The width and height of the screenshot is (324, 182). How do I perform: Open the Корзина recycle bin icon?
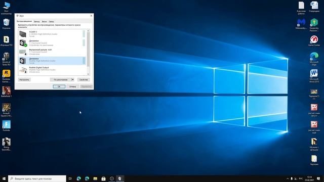coord(6,24)
